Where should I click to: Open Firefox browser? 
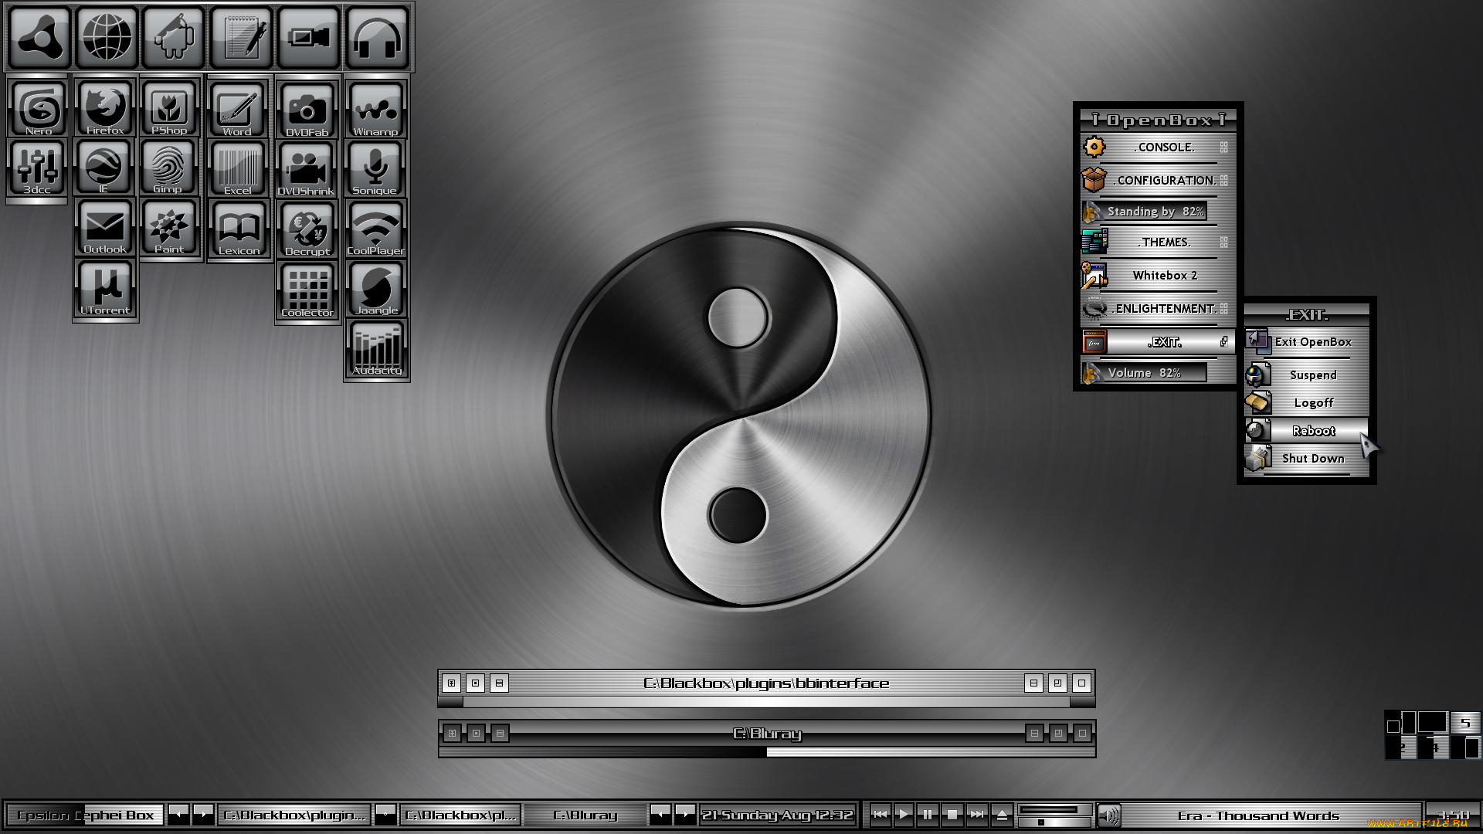[104, 109]
